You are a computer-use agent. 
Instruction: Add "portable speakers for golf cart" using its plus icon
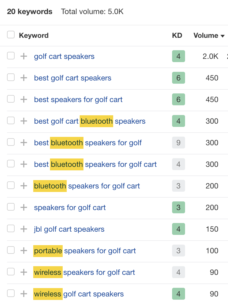tap(24, 251)
